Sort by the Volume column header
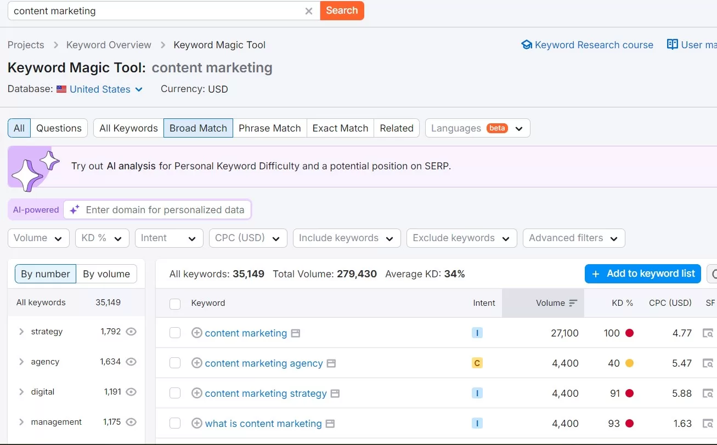717x445 pixels. tap(543, 303)
